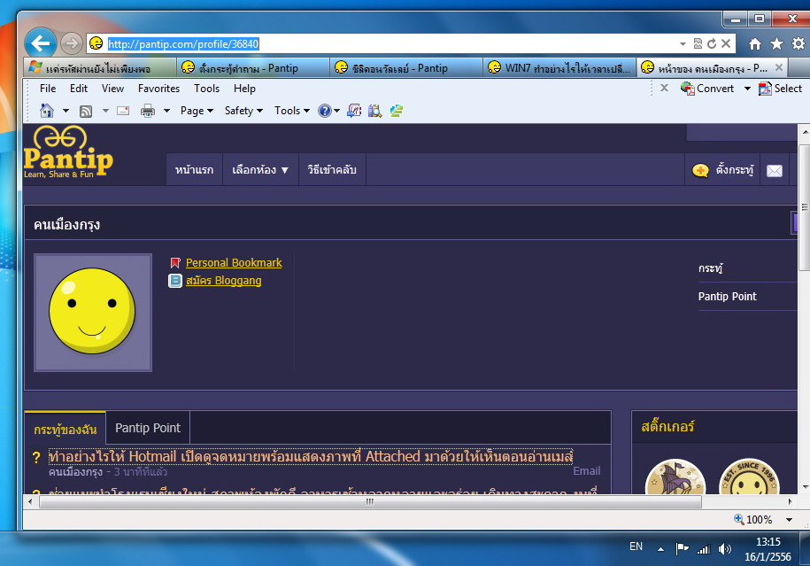Screen dimensions: 810x566
Task: Click the command bar Home icon
Action: click(47, 110)
